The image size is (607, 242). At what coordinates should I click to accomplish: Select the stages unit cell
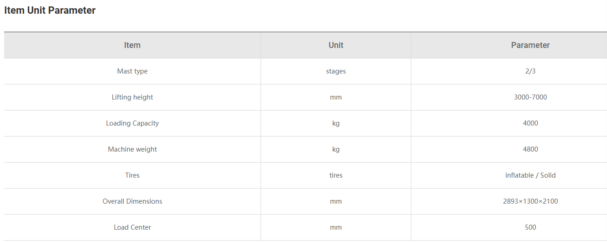pyautogui.click(x=336, y=71)
